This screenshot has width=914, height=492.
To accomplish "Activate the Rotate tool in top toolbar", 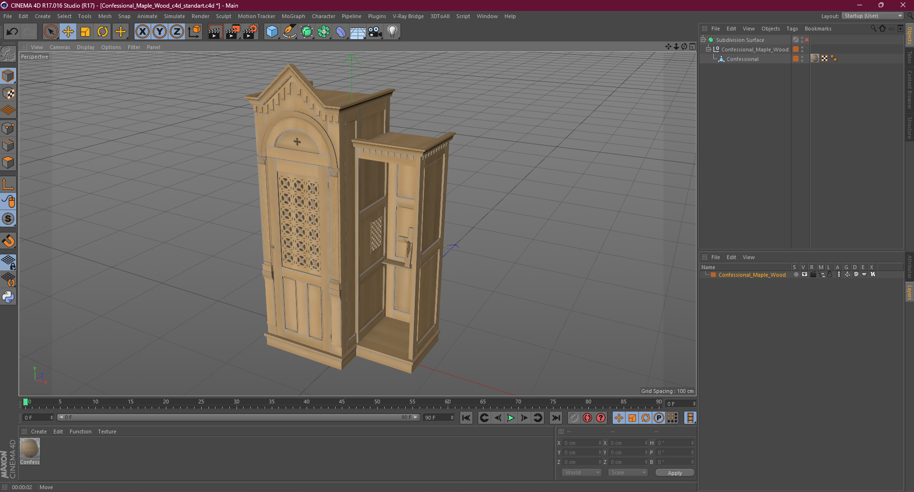I will coord(103,31).
